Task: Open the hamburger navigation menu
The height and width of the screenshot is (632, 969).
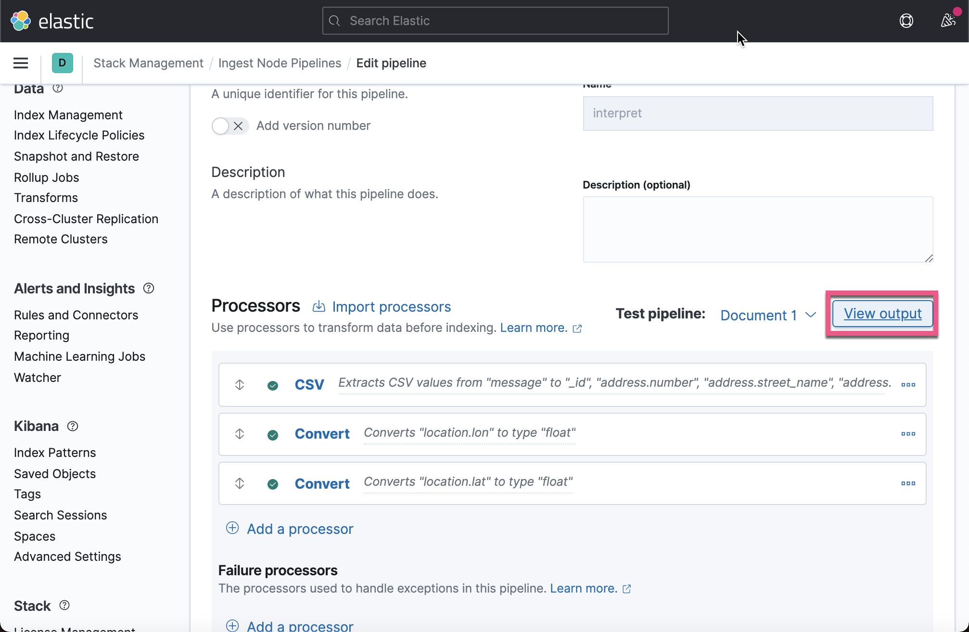Action: point(20,63)
